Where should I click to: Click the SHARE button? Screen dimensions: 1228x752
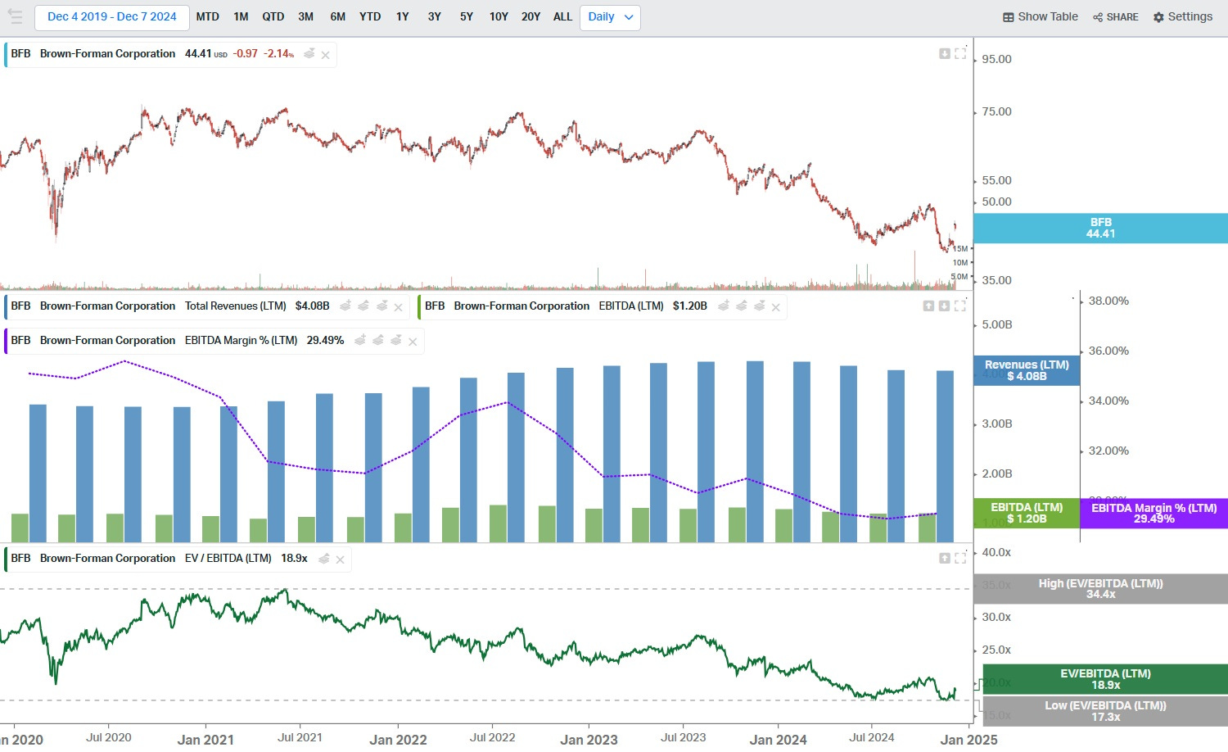pos(1116,17)
